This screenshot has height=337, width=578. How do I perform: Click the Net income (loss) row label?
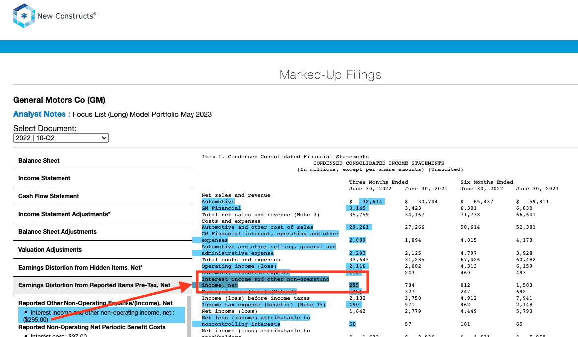click(x=230, y=311)
